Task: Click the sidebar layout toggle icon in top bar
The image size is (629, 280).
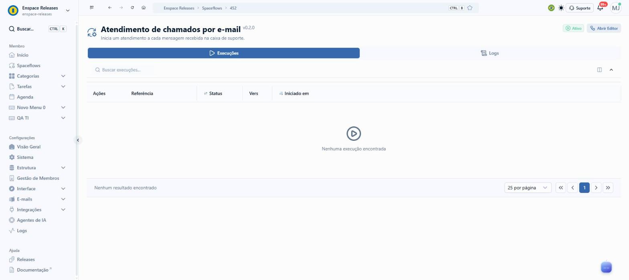Action: point(92,8)
